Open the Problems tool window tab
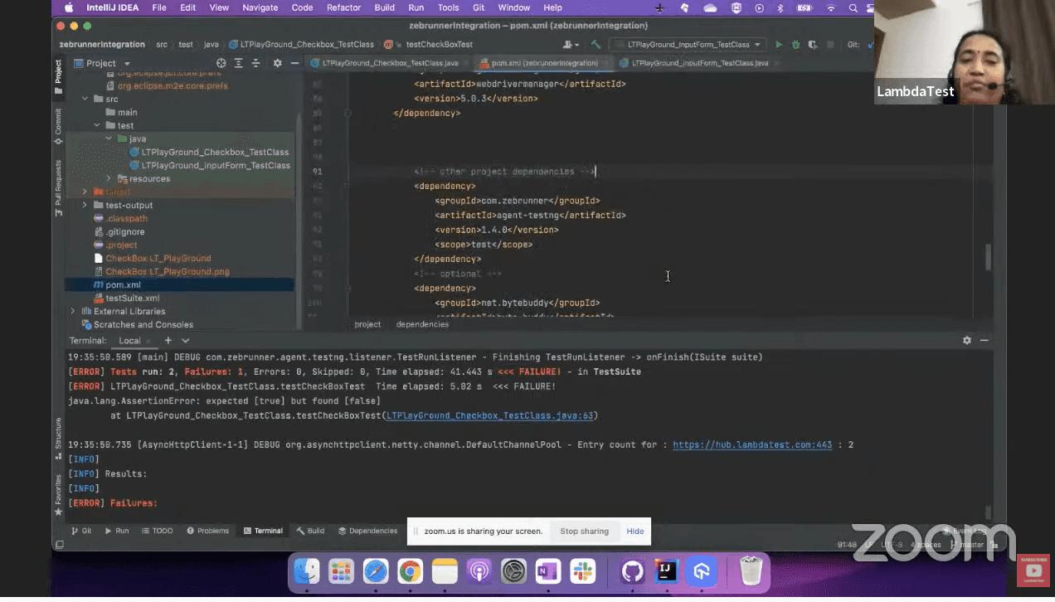1055x602 pixels. (207, 531)
